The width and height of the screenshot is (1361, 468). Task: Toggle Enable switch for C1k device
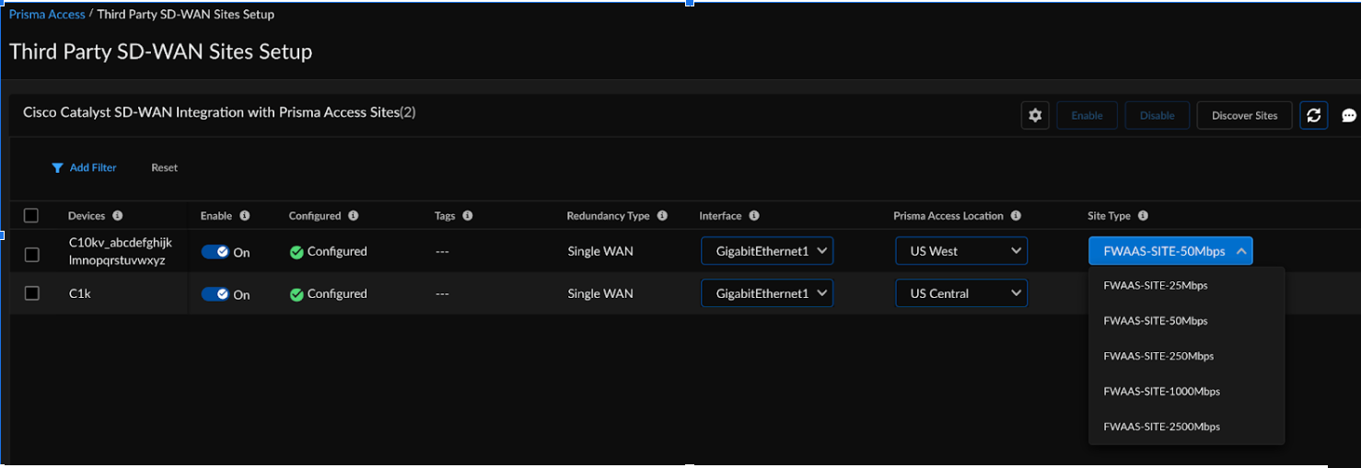[x=215, y=294]
